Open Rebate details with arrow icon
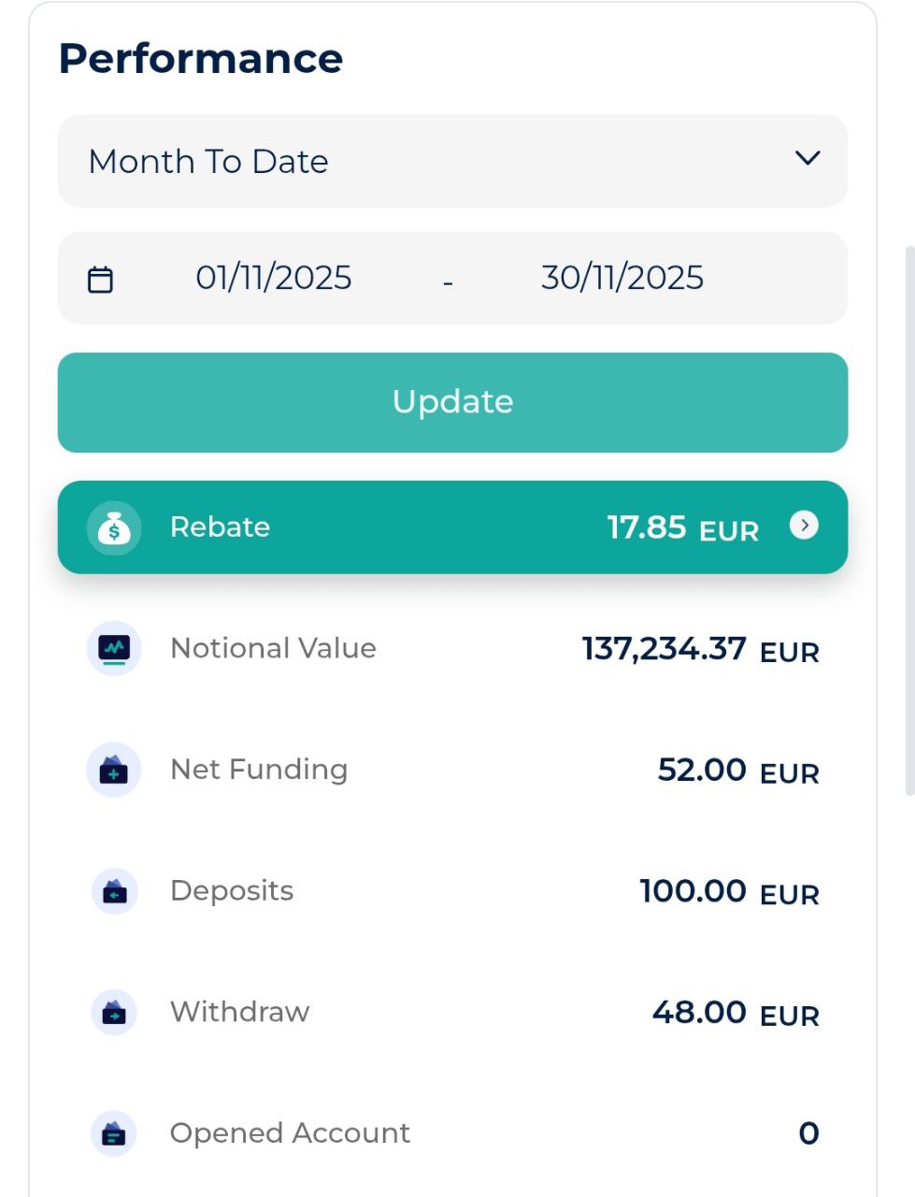The height and width of the screenshot is (1197, 915). tap(804, 526)
